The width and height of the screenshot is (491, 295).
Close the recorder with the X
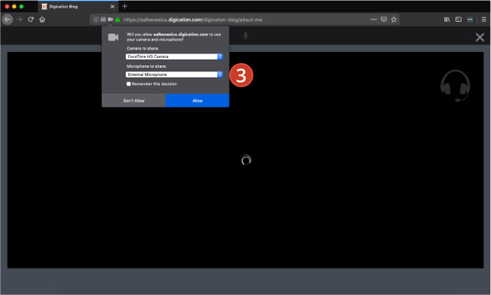coord(480,38)
